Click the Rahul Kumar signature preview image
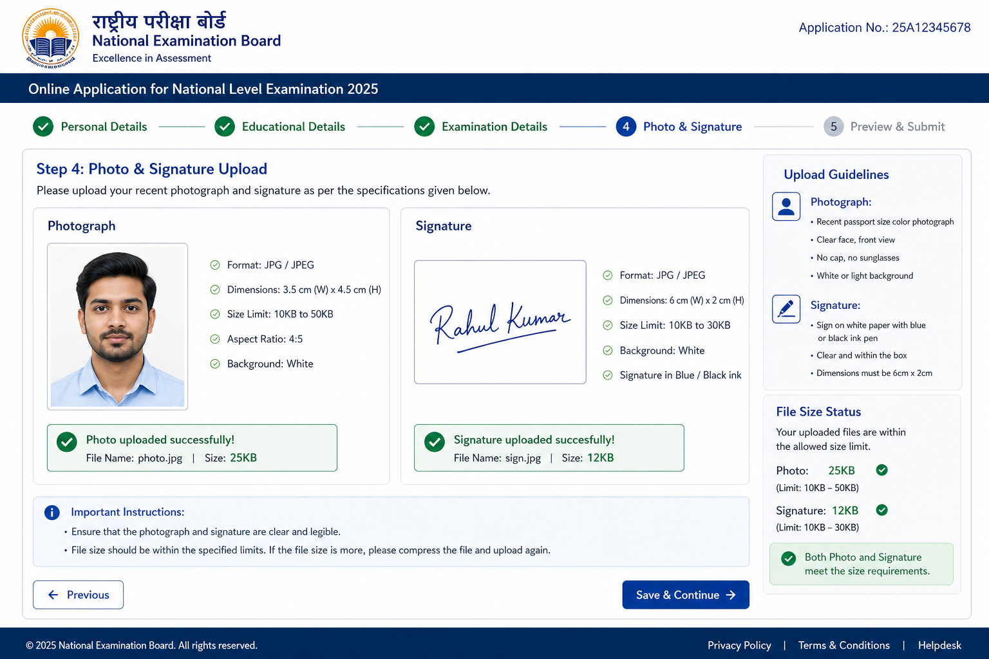This screenshot has height=659, width=989. [x=500, y=322]
